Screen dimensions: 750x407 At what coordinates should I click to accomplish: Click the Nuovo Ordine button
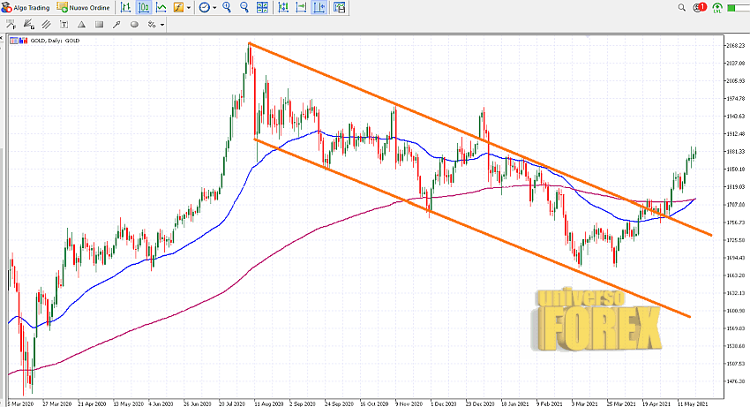[x=82, y=7]
